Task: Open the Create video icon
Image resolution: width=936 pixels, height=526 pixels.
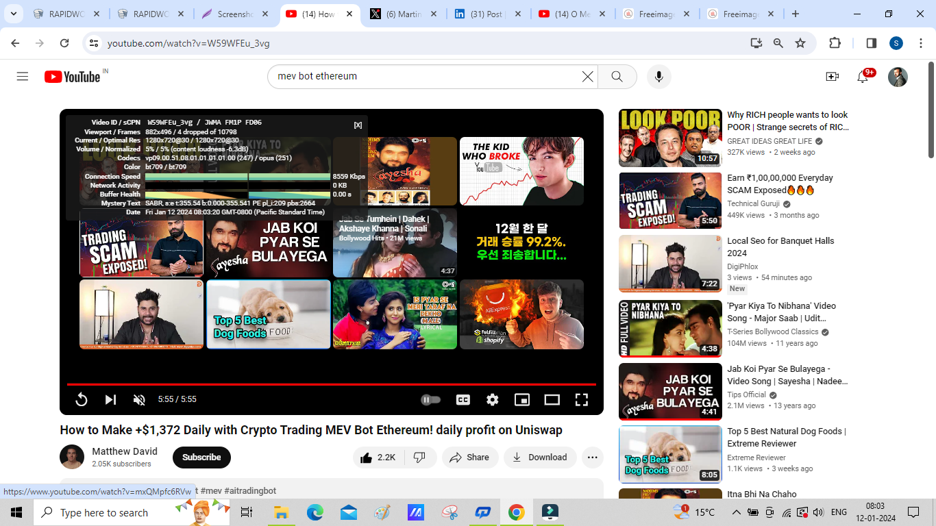Action: [x=832, y=77]
